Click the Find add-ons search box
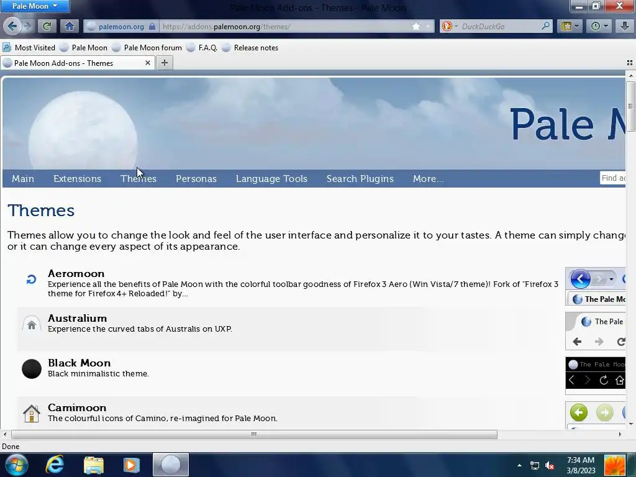 click(x=613, y=178)
